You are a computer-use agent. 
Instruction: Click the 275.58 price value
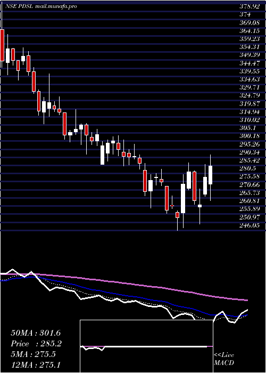[x=250, y=176]
